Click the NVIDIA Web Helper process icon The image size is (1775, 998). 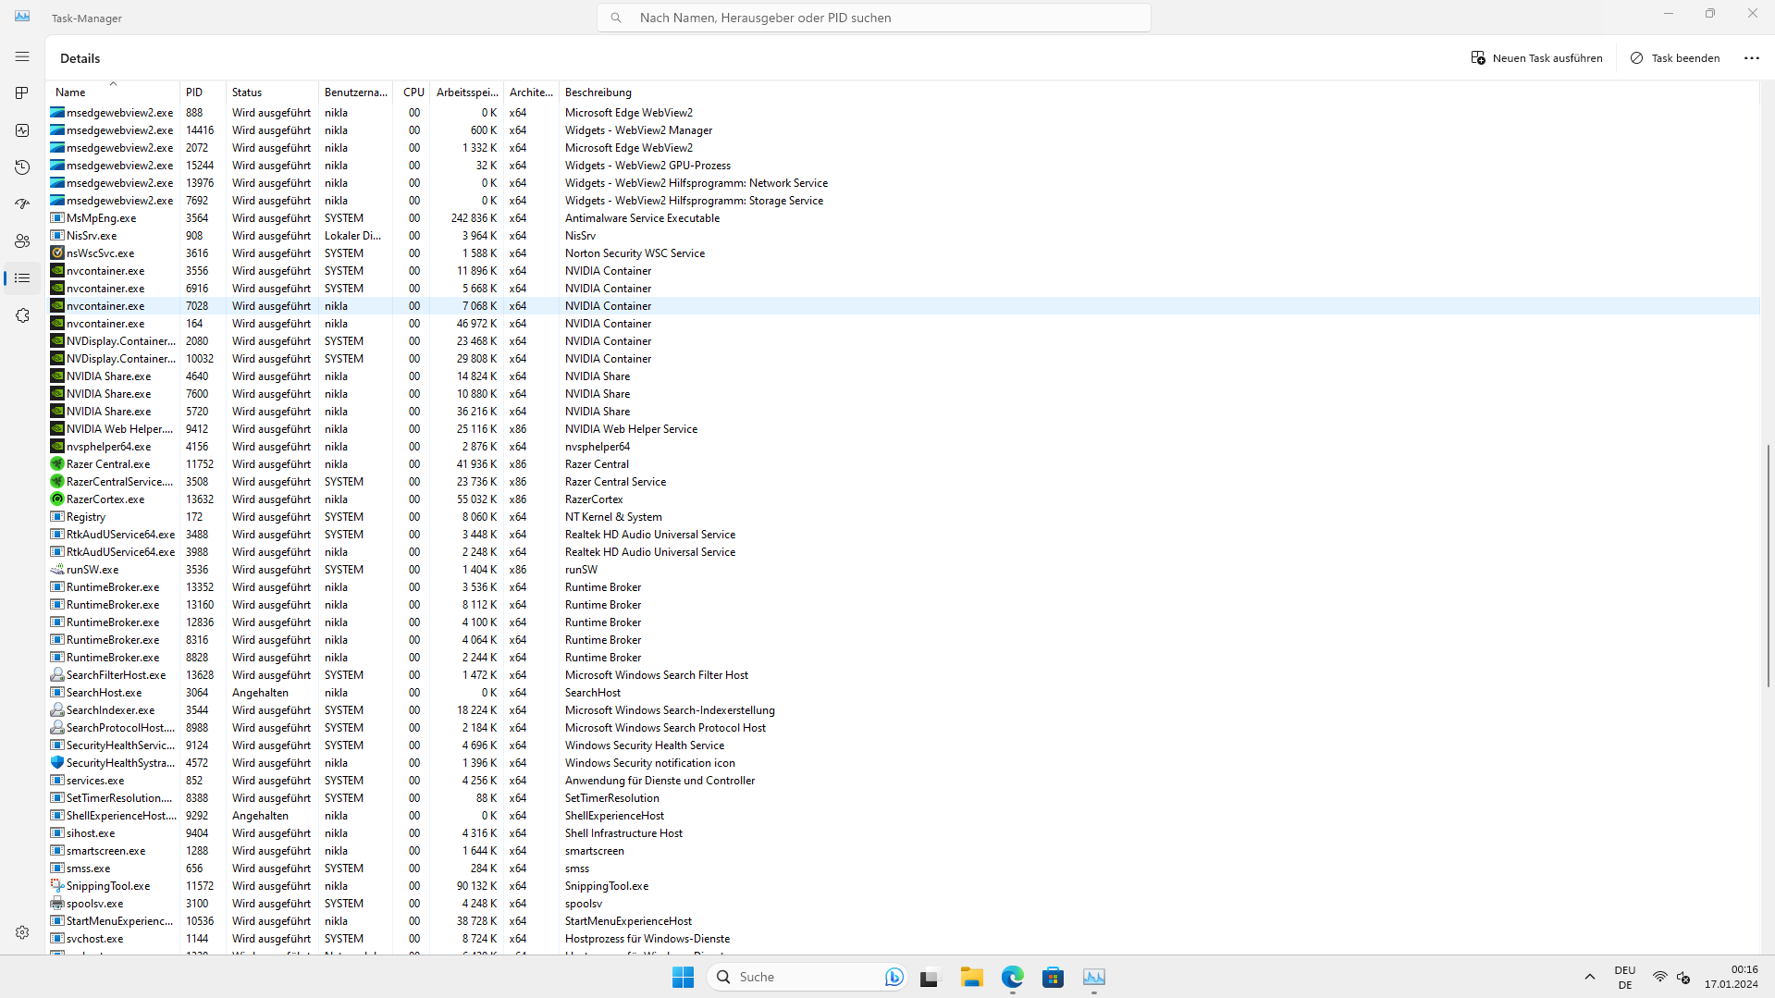point(57,429)
